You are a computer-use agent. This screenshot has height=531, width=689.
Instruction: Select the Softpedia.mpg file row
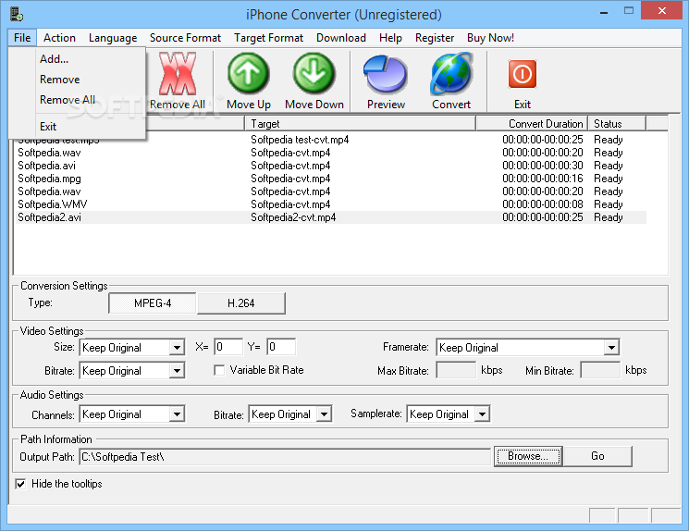point(331,179)
